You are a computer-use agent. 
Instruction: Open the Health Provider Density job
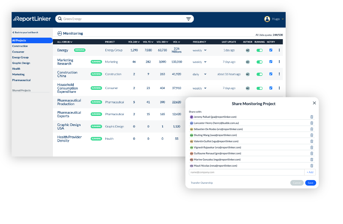(x=69, y=139)
